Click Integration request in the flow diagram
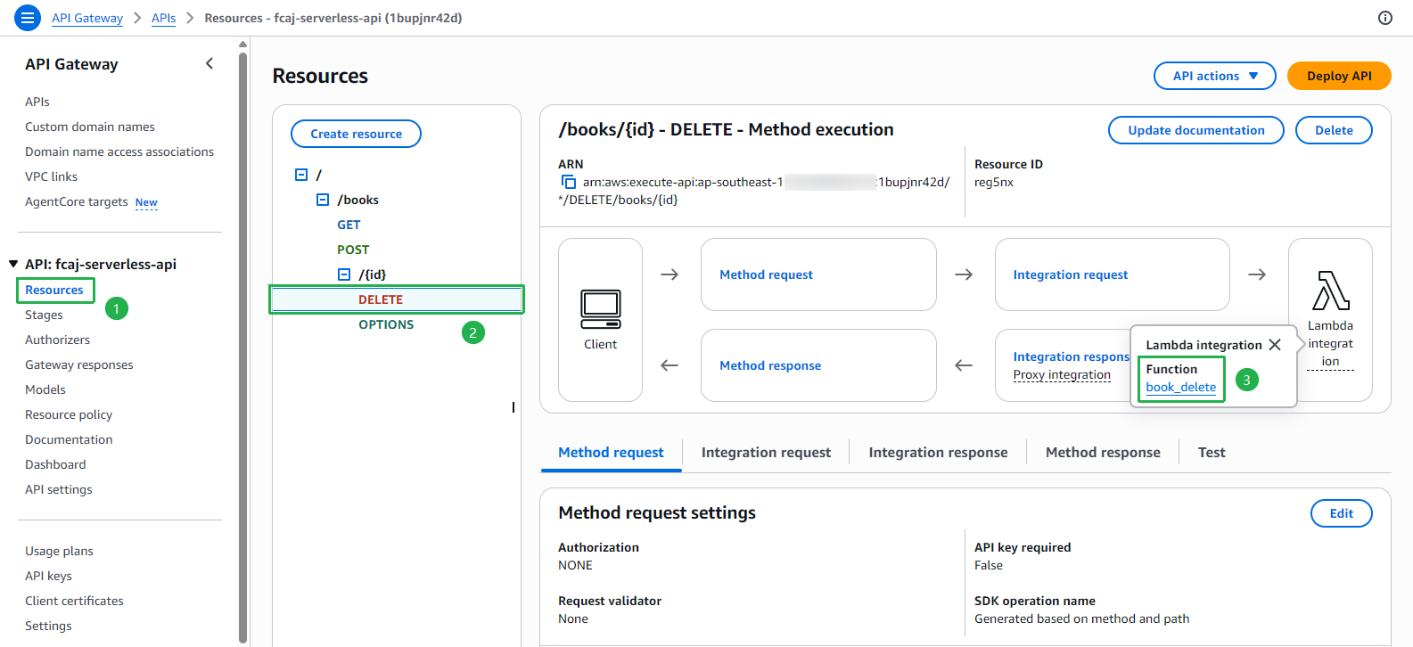 pyautogui.click(x=1070, y=274)
